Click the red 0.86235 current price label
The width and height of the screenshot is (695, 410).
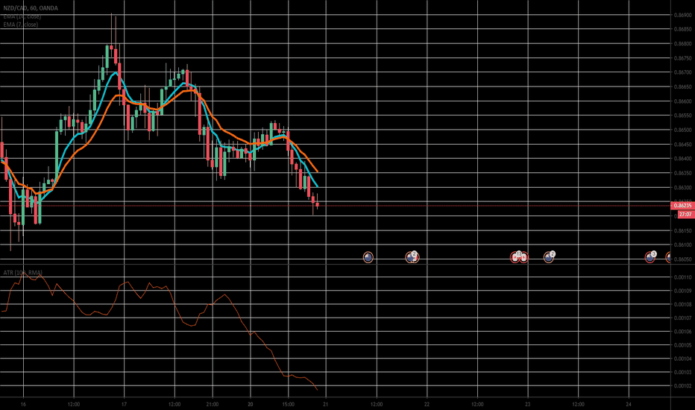pyautogui.click(x=682, y=206)
